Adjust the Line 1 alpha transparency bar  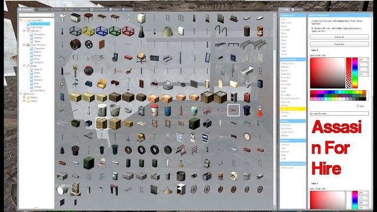[349, 73]
